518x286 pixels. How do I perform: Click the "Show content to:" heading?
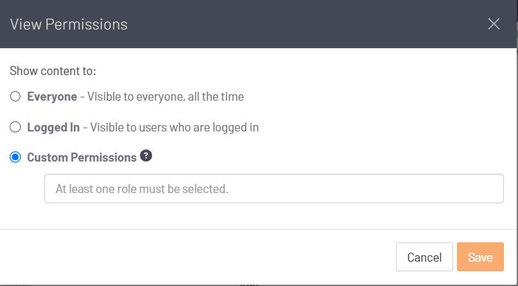[x=53, y=71]
